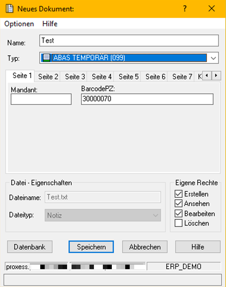
Task: Open the Optionen menu
Action: 19,24
